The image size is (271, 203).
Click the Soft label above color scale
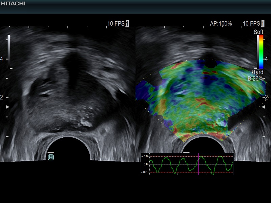(258, 32)
